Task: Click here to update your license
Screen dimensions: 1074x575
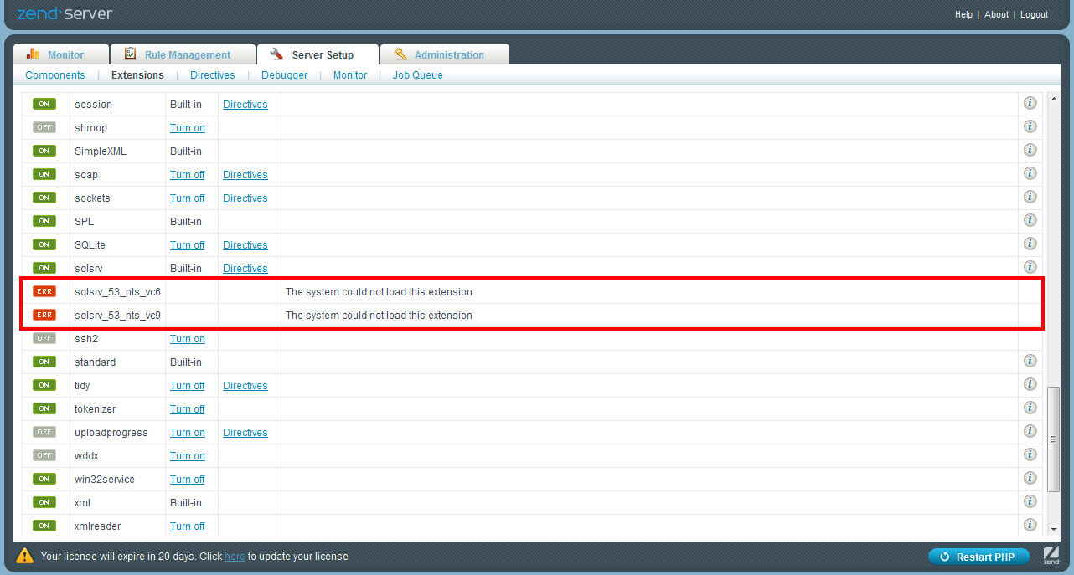Action: point(235,556)
